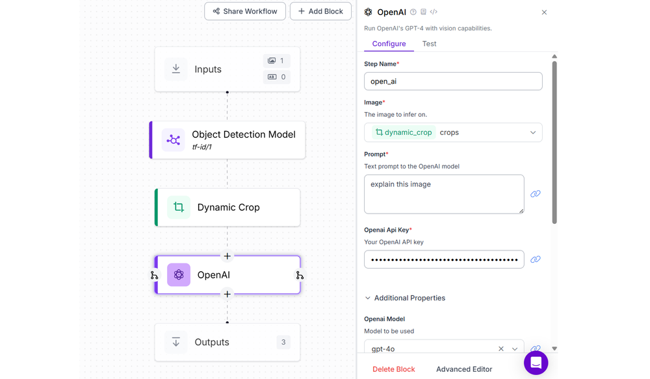The width and height of the screenshot is (650, 379).
Task: Click the plus connector above the OpenAI block
Action: click(x=227, y=256)
